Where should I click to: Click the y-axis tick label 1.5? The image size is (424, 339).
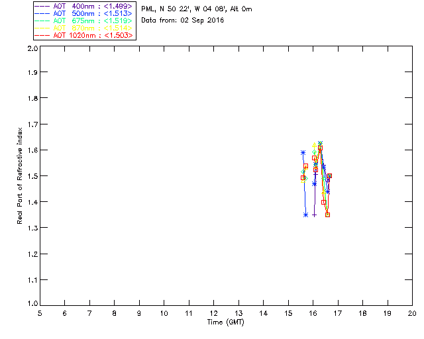pos(32,176)
